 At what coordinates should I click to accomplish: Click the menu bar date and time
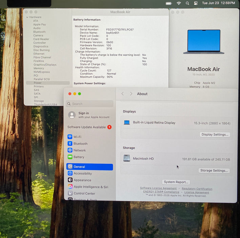click(218, 3)
